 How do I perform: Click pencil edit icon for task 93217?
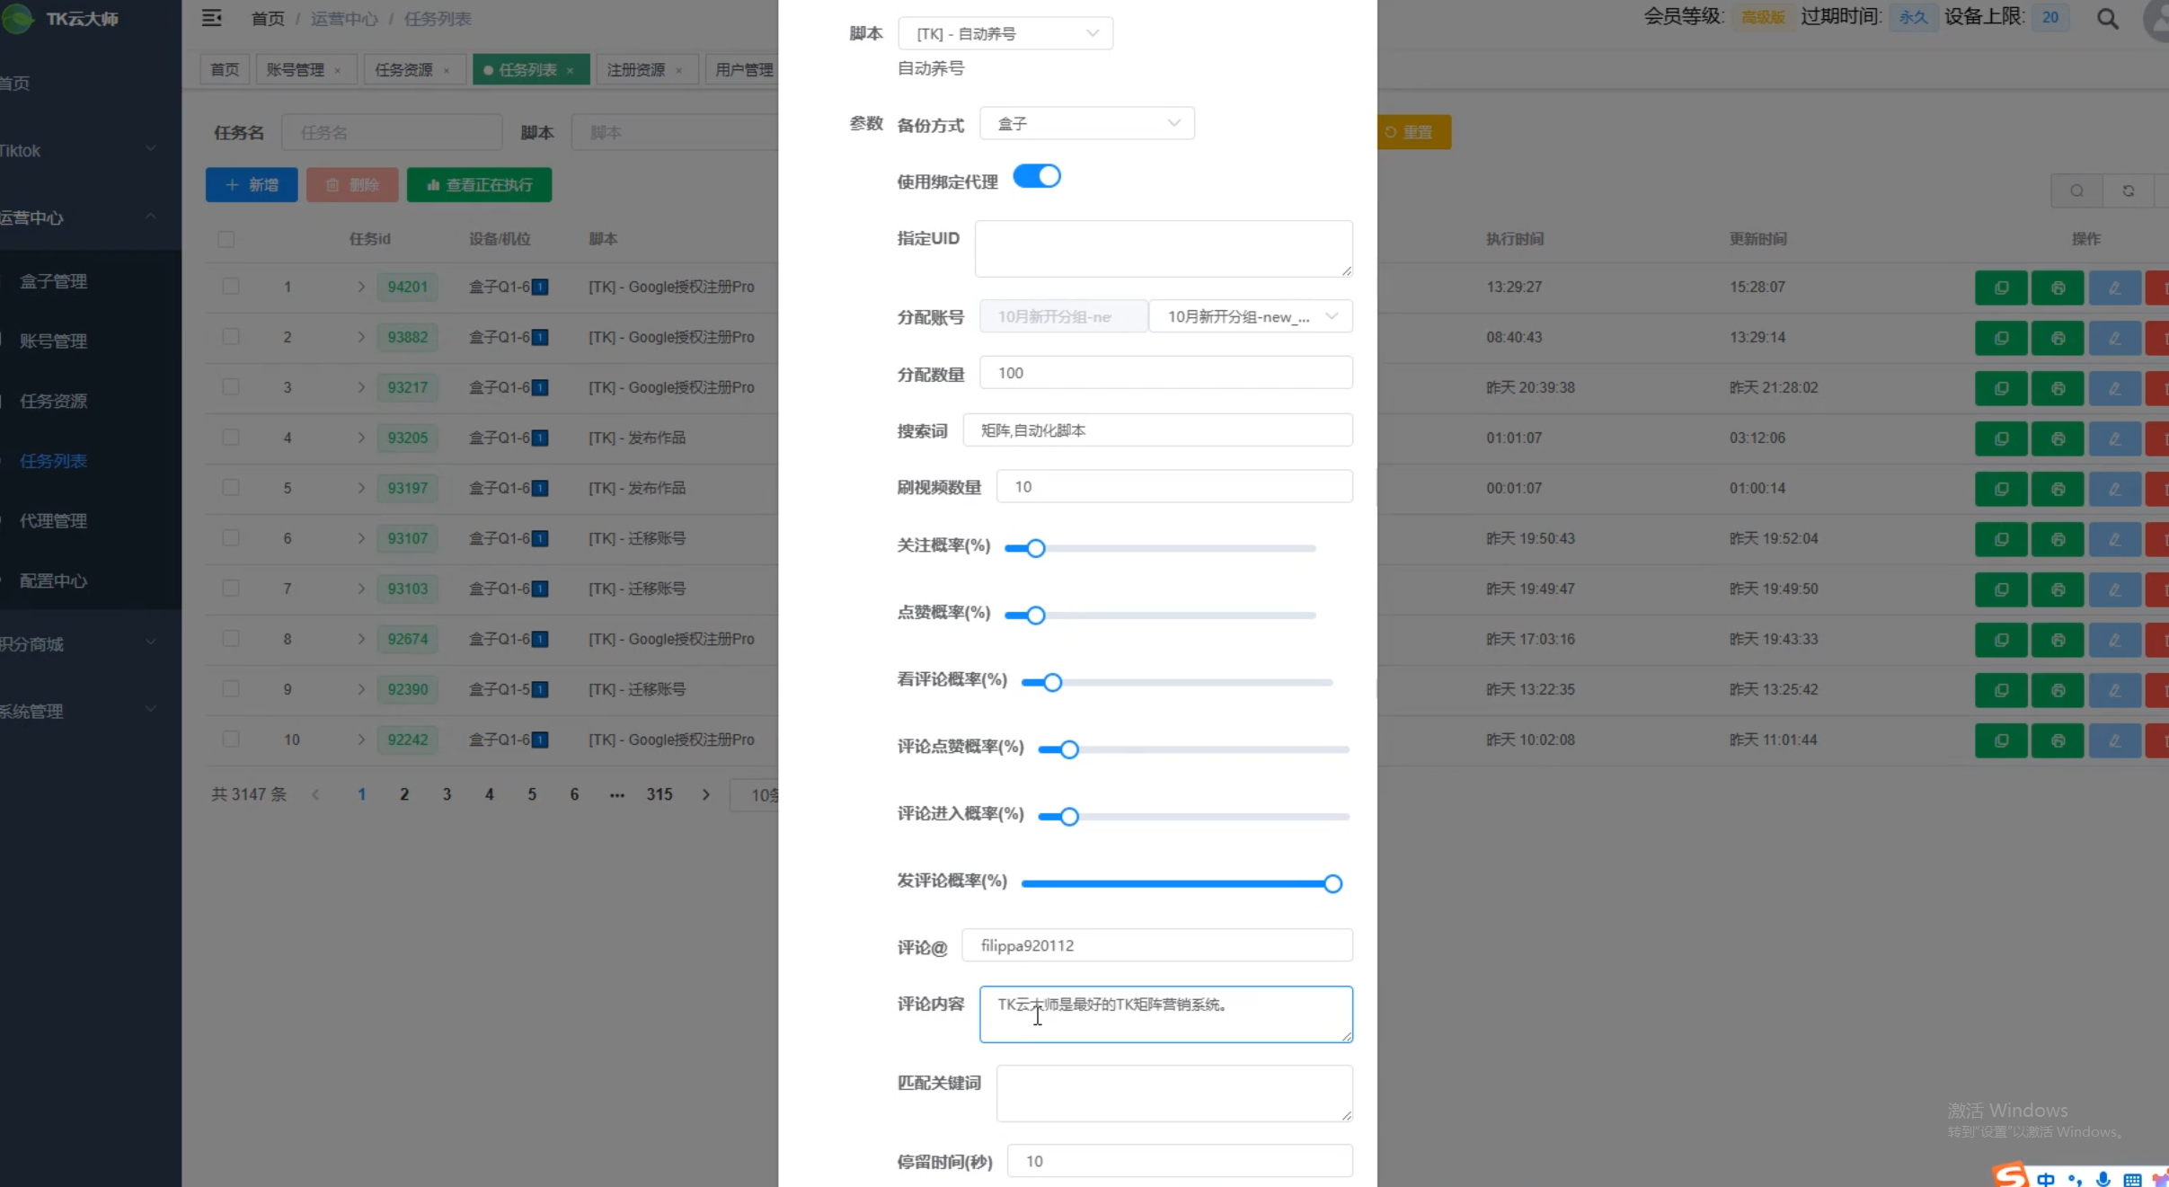point(2113,388)
